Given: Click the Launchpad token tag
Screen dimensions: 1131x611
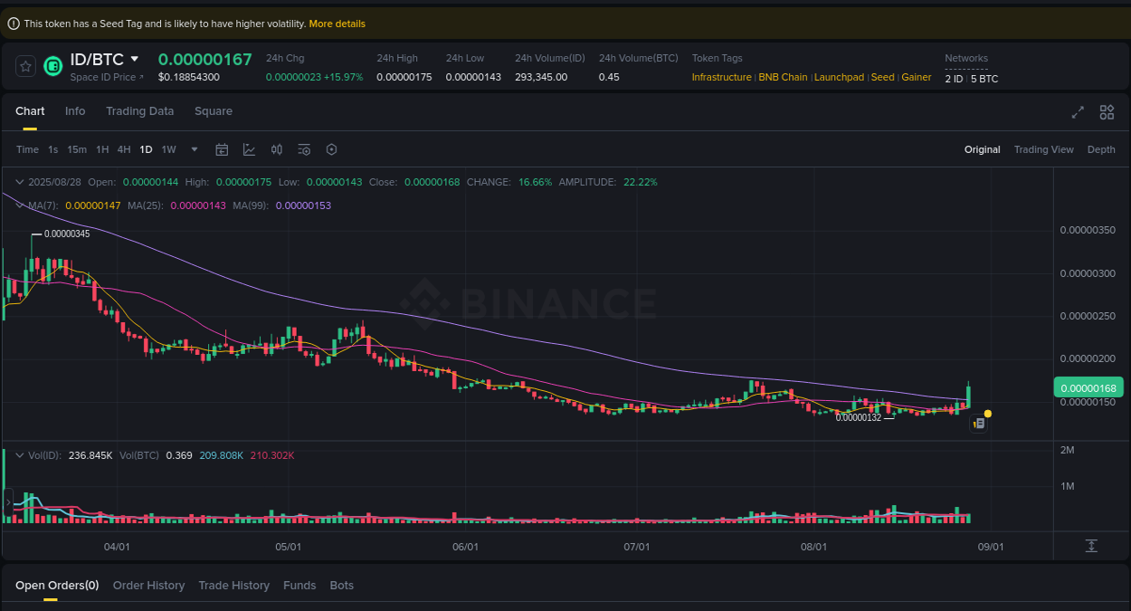Looking at the screenshot, I should (x=839, y=77).
